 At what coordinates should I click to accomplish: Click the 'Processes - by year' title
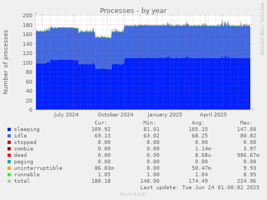(x=133, y=11)
